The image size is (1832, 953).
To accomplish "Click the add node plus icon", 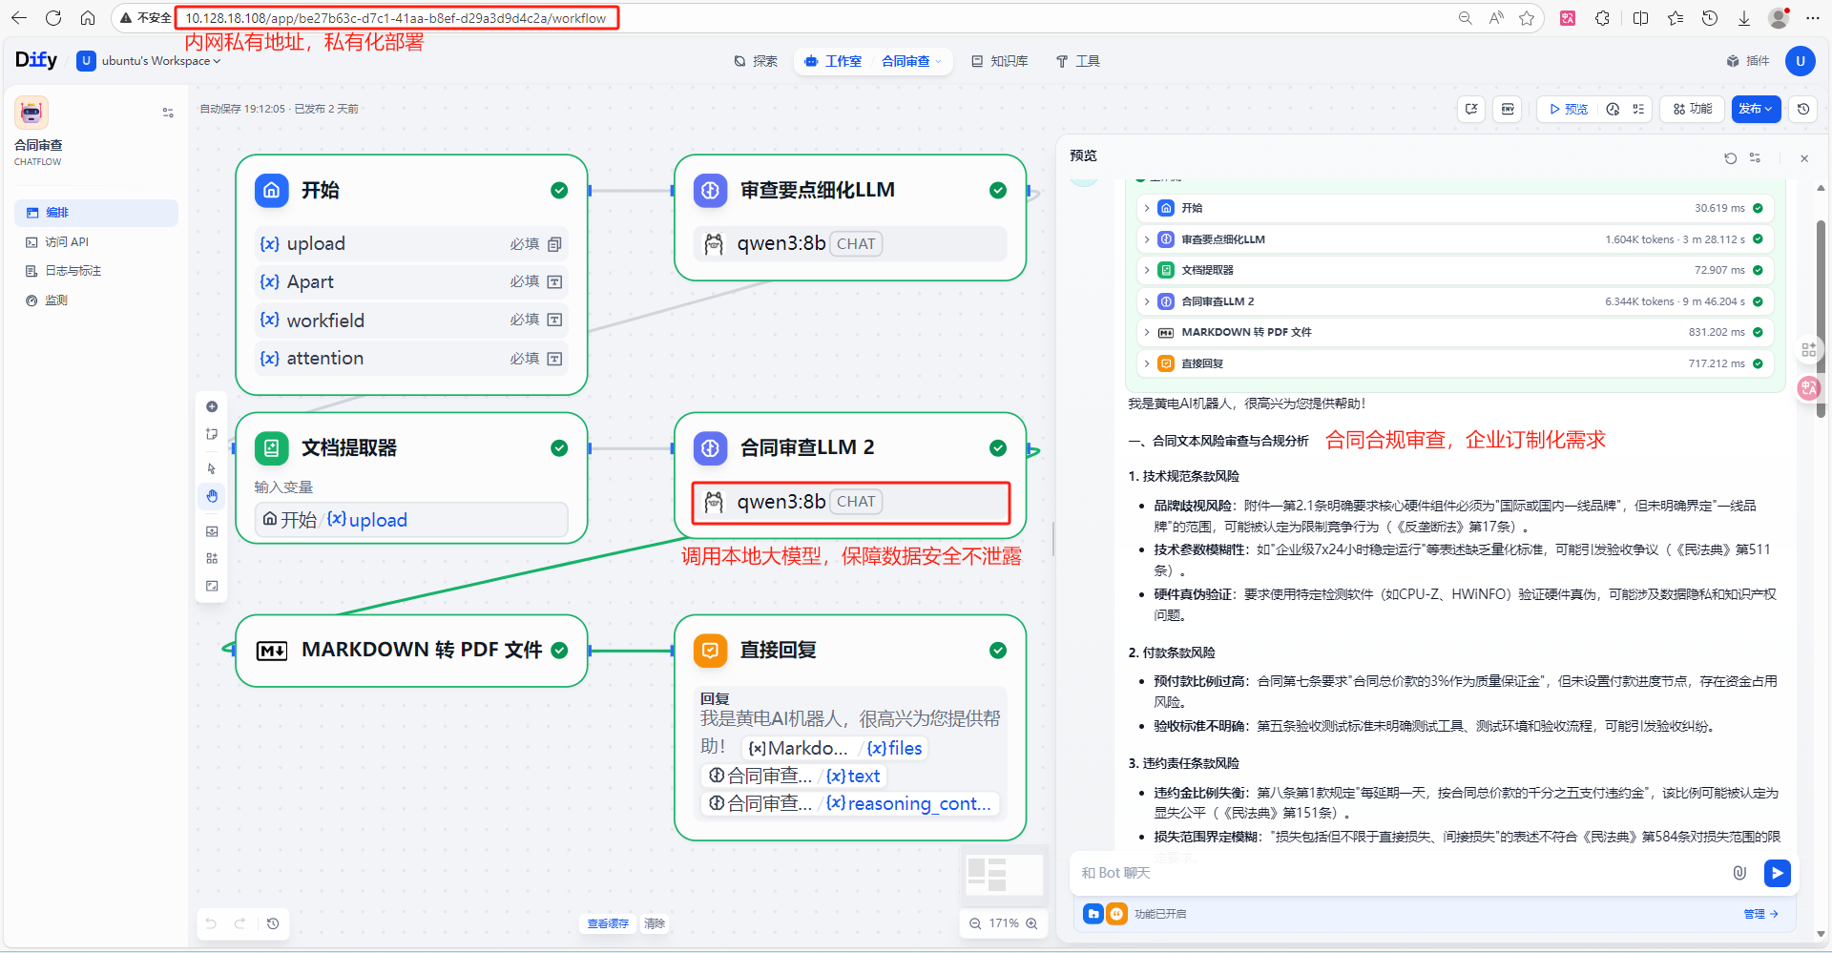I will [x=212, y=406].
